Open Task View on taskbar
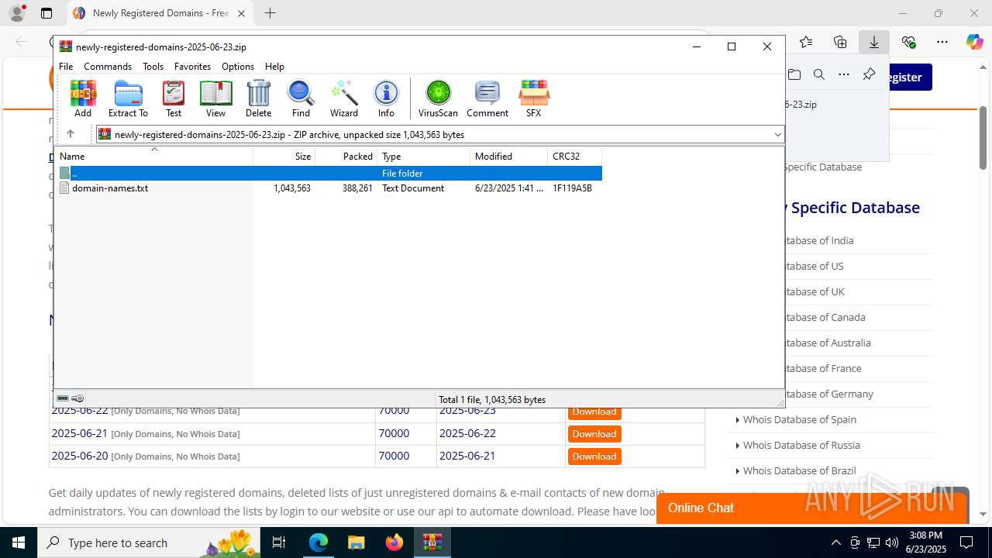Screen dimensions: 992x558 point(279,542)
